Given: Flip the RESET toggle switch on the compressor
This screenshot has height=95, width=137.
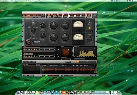Looking at the screenshot, I should tap(33, 24).
